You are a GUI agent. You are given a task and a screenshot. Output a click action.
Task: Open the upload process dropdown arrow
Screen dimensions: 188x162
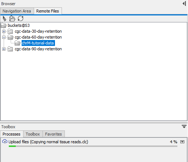(182, 142)
